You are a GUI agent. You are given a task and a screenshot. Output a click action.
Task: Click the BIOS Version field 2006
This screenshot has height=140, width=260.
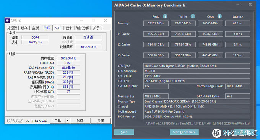(197, 117)
